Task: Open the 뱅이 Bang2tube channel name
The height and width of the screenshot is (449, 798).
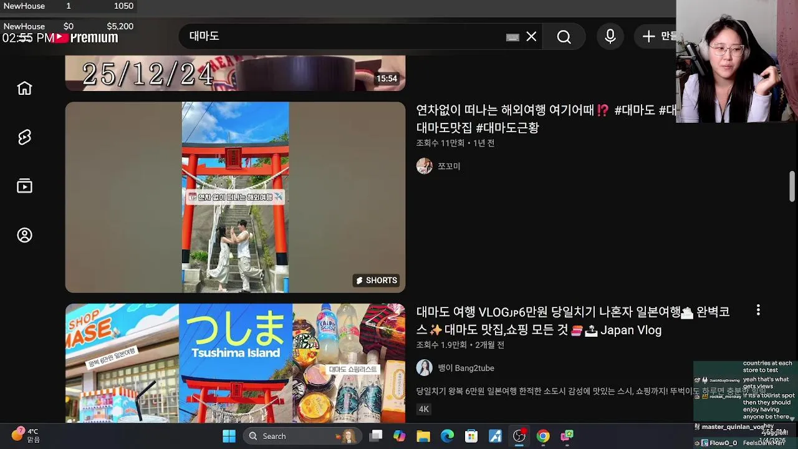Action: pyautogui.click(x=466, y=369)
